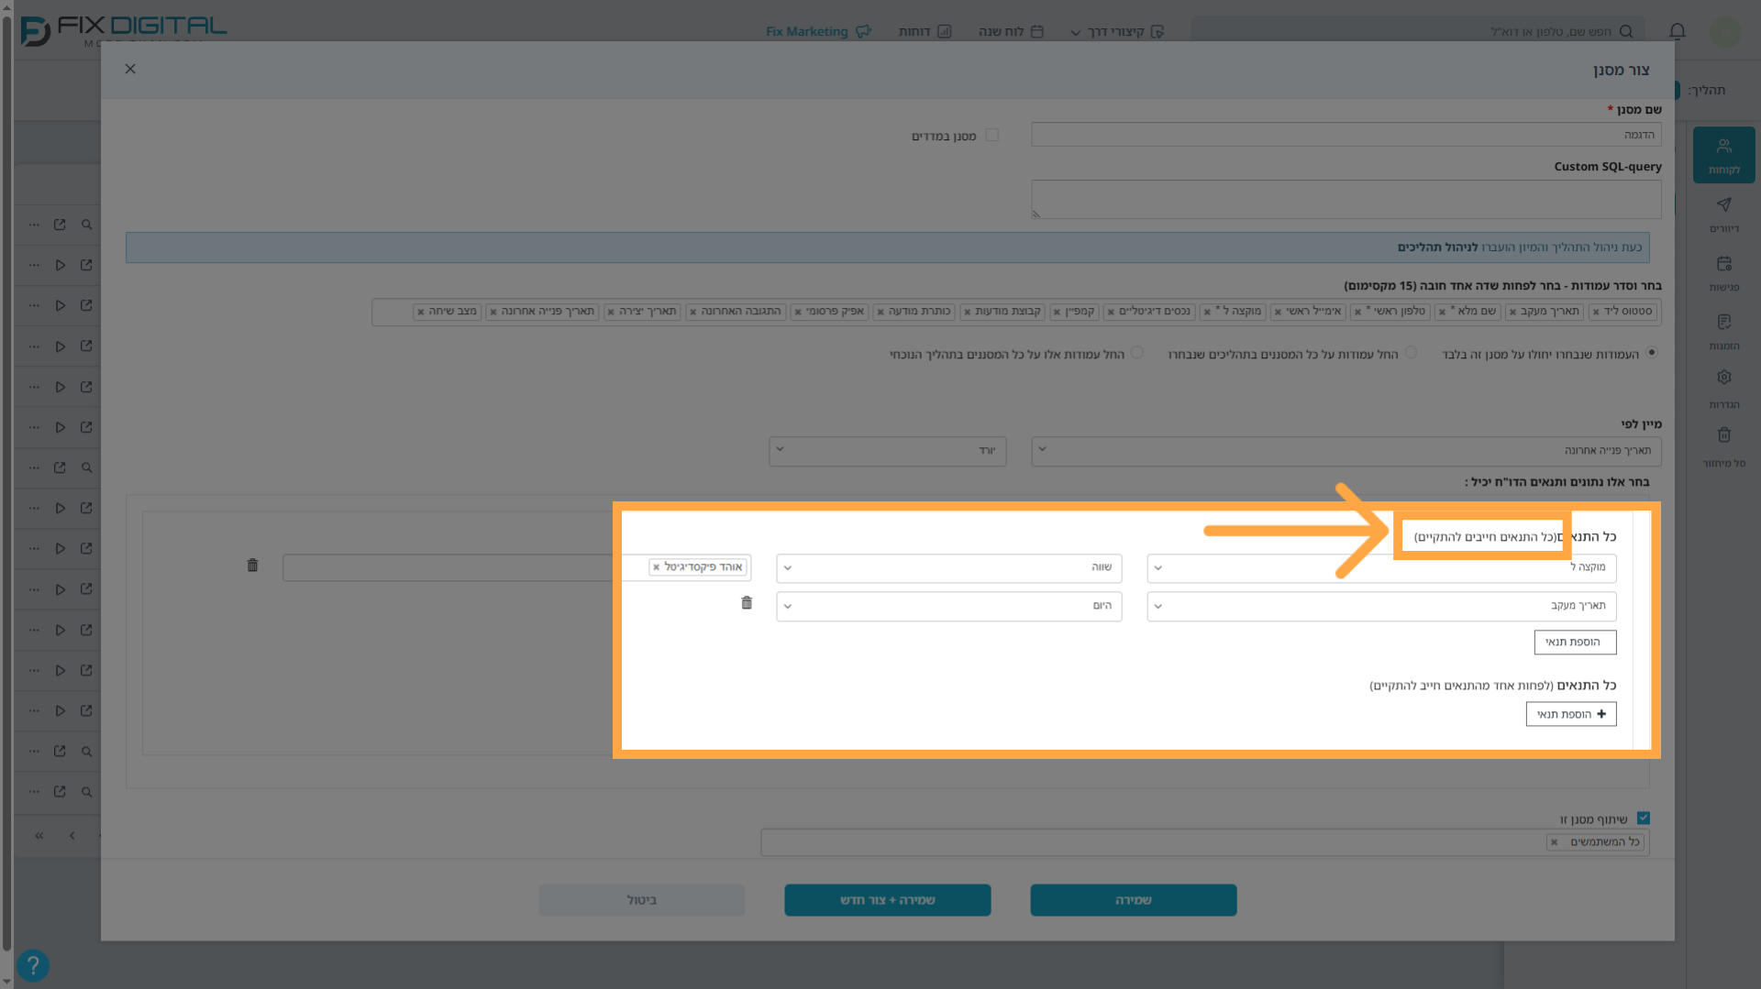Enable the מסנן במדדים checkbox

pos(991,135)
